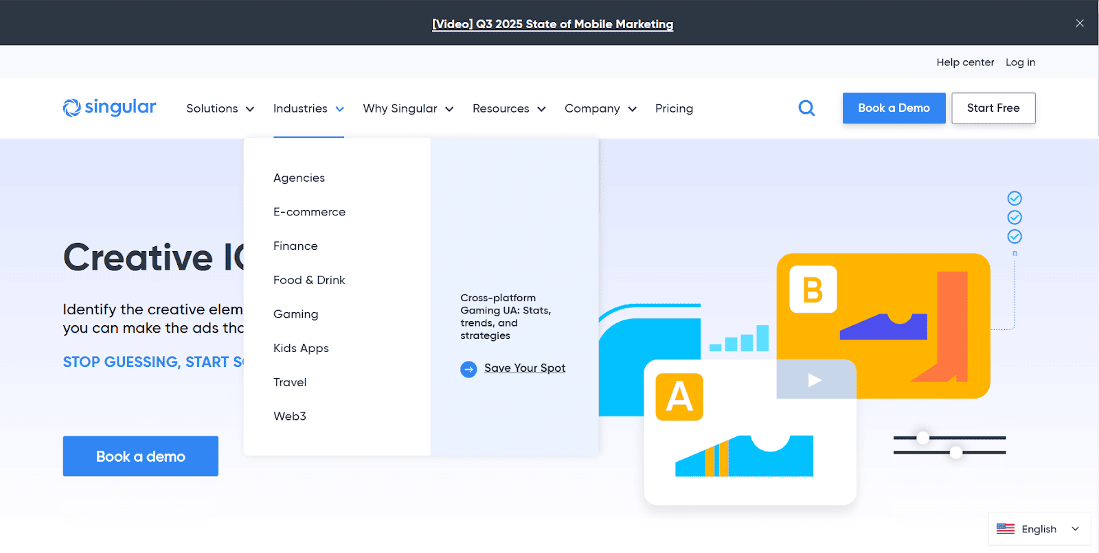Image resolution: width=1099 pixels, height=553 pixels.
Task: Open the Q3 2025 State of Mobile Marketing link
Action: 552,24
